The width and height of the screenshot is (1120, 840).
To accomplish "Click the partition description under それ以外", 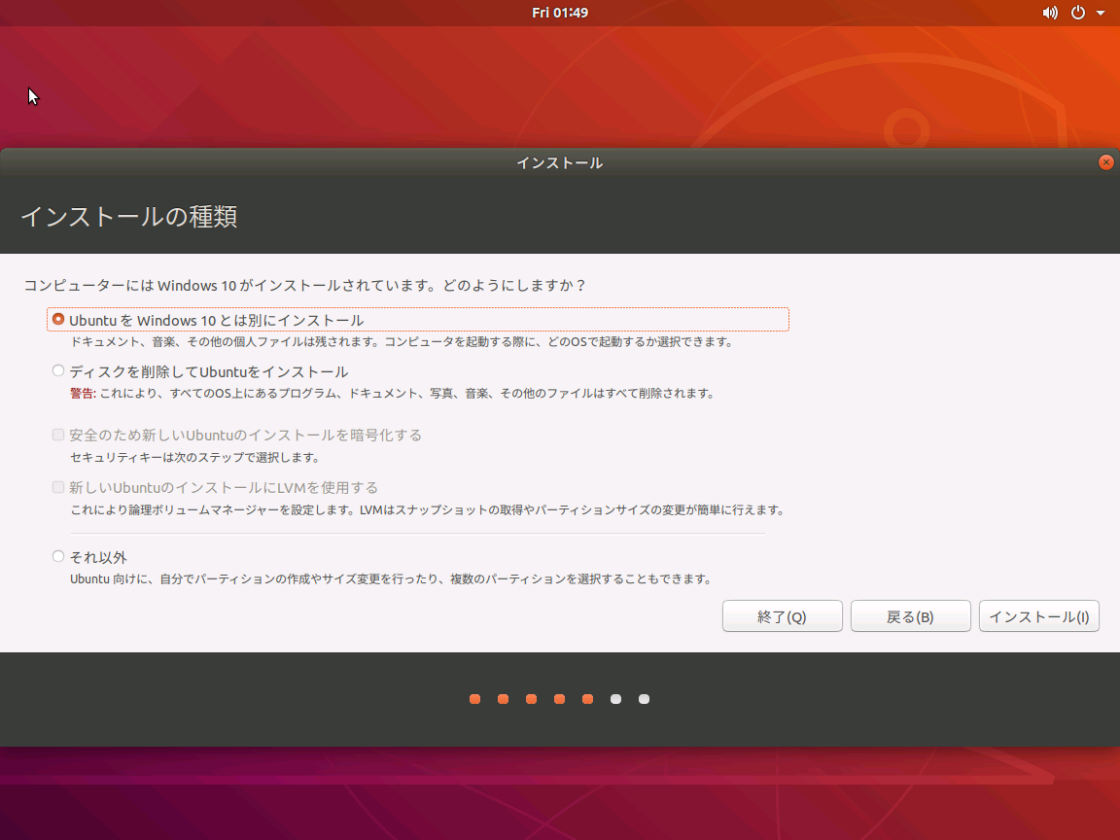I will point(391,578).
